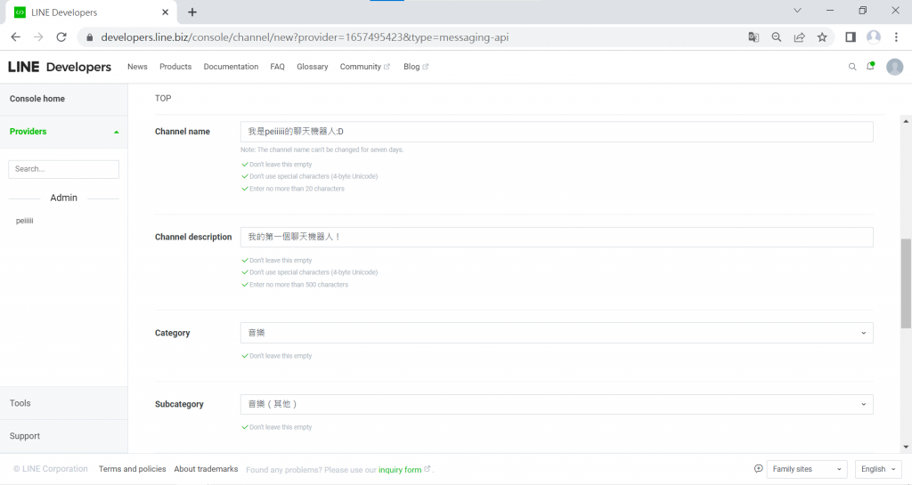
Task: Open the Documentation menu item
Action: coord(231,67)
